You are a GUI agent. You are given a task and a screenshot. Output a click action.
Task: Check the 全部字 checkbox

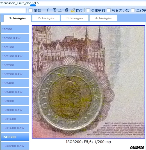click(133, 10)
